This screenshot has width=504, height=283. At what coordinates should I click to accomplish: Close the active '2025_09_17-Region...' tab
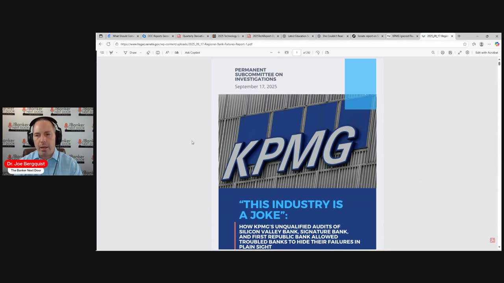(452, 36)
